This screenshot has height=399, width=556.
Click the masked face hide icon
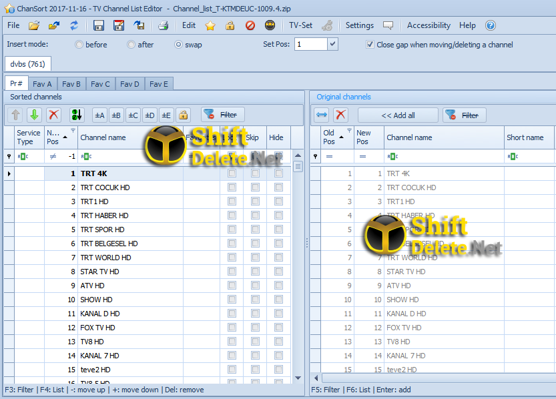coord(270,25)
